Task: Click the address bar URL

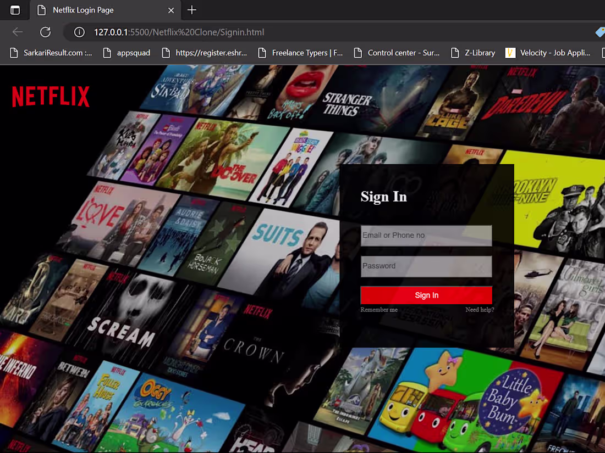Action: pyautogui.click(x=179, y=32)
